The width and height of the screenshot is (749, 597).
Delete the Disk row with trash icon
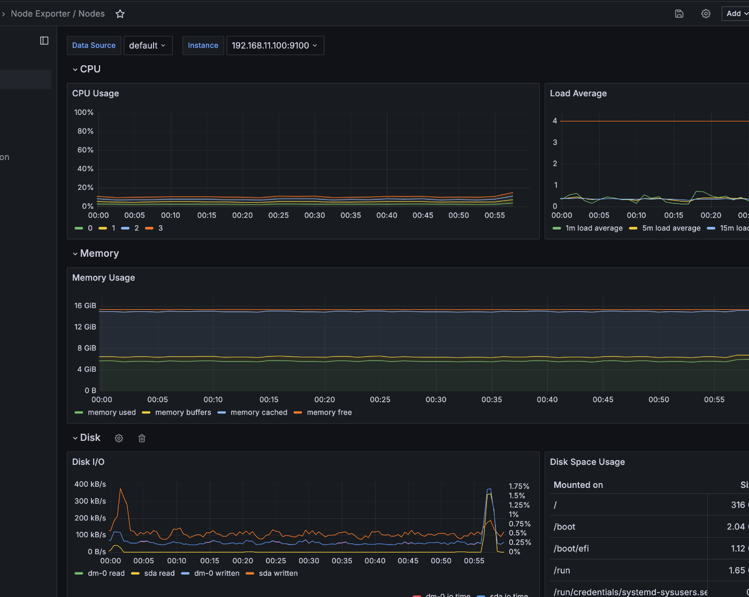142,438
